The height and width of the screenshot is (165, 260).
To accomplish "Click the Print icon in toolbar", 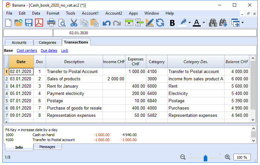I will tap(51, 23).
